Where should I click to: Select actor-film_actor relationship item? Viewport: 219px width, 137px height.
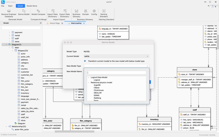[x=22, y=129]
